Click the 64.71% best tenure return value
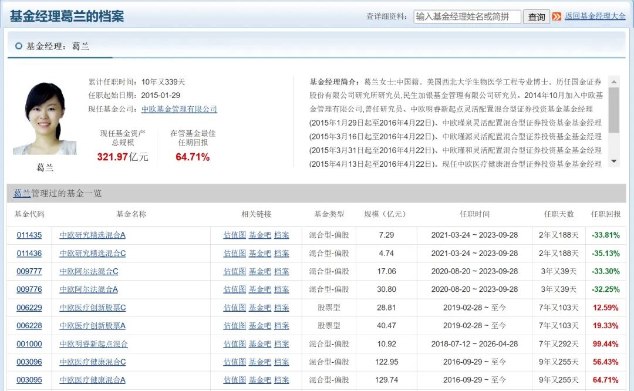The image size is (634, 391). 193,157
